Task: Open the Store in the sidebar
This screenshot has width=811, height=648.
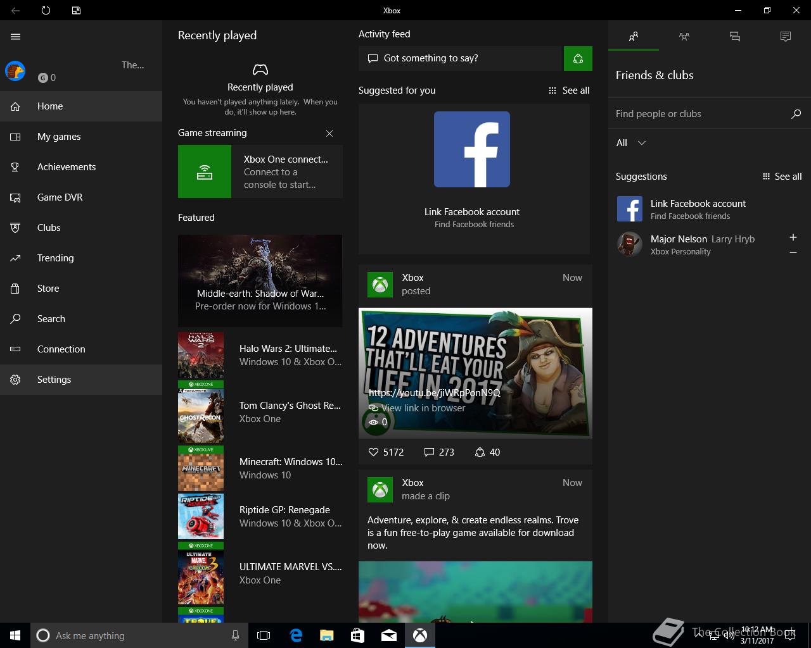Action: pos(81,289)
